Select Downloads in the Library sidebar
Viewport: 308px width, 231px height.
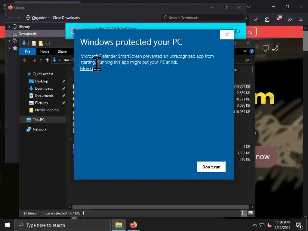pos(27,34)
